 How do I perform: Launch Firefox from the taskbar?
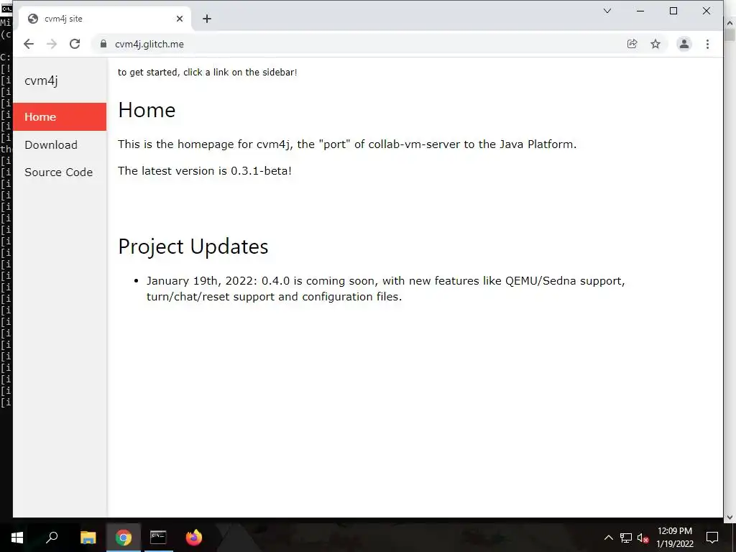(193, 538)
